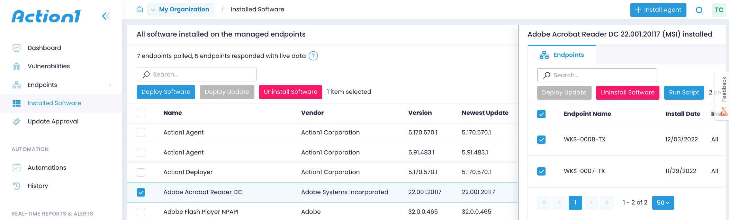Go to previous page in pagination
The image size is (729, 220).
(560, 203)
